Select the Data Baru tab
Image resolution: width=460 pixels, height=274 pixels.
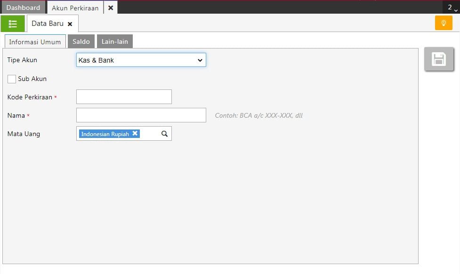coord(47,24)
